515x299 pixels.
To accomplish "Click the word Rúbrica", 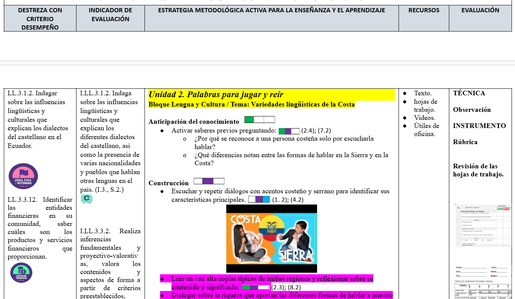I will pos(465,142).
